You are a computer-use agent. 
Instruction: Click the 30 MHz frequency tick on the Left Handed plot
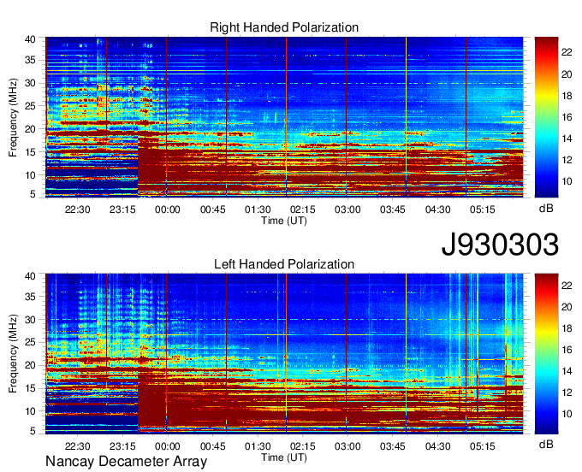click(30, 320)
